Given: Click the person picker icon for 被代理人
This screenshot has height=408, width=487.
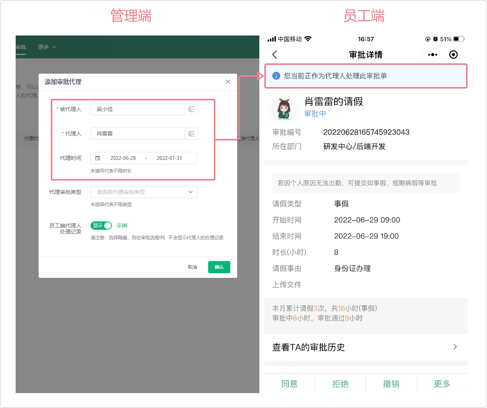Looking at the screenshot, I should pyautogui.click(x=191, y=110).
